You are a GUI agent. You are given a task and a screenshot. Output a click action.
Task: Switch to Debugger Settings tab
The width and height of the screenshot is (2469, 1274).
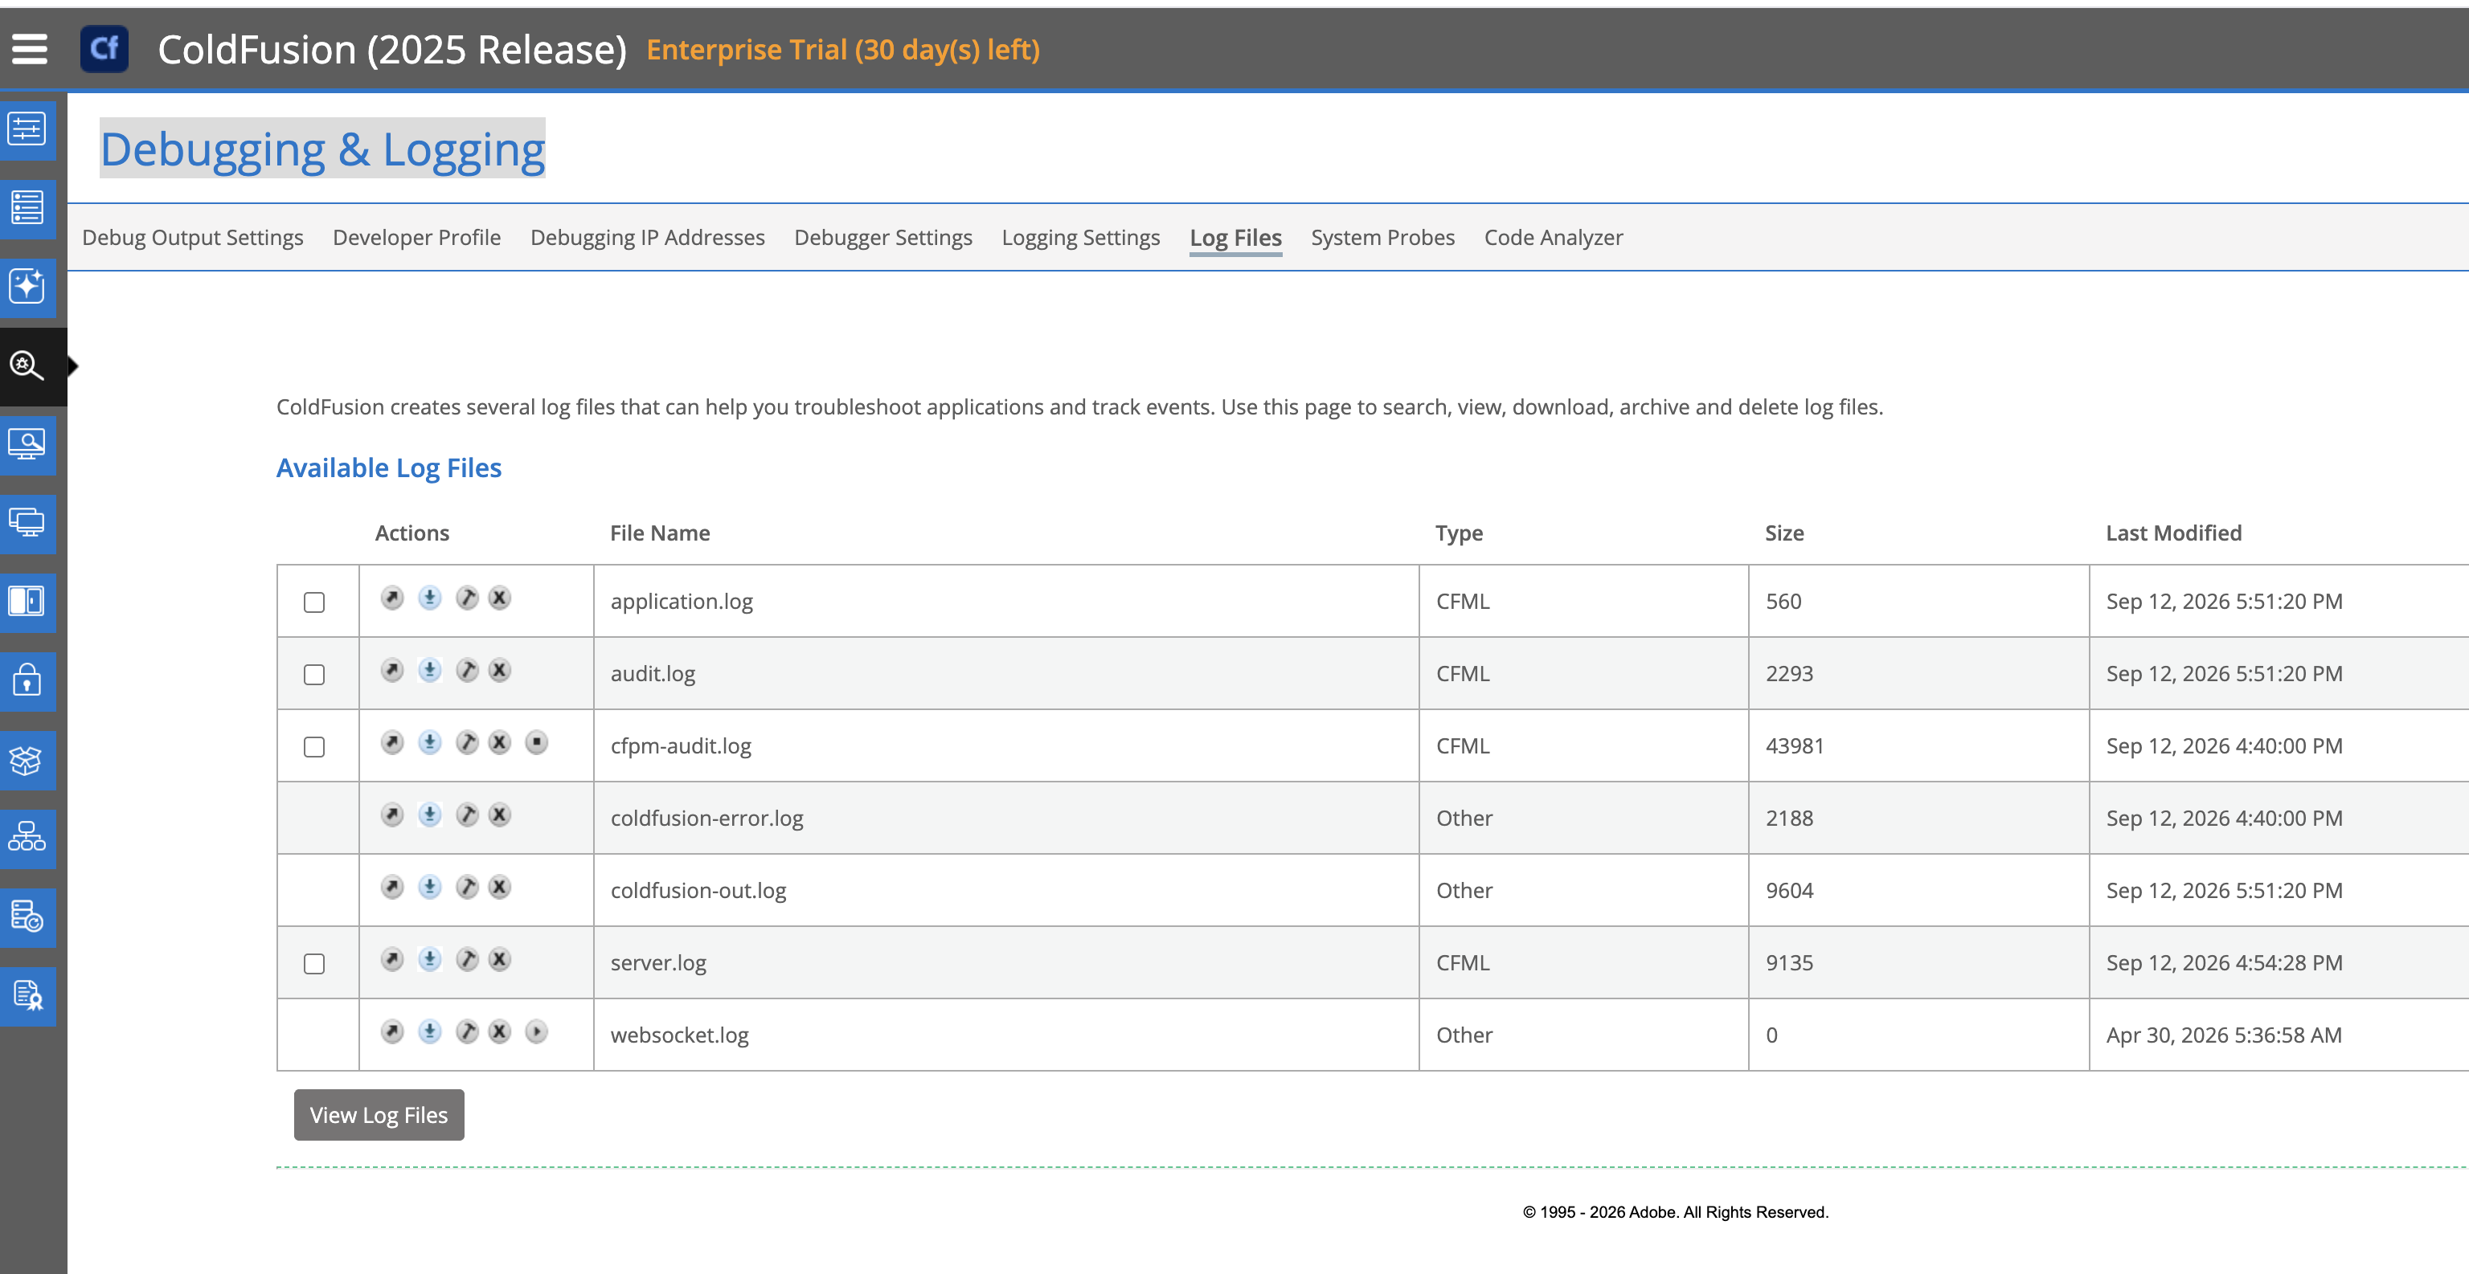click(x=884, y=238)
